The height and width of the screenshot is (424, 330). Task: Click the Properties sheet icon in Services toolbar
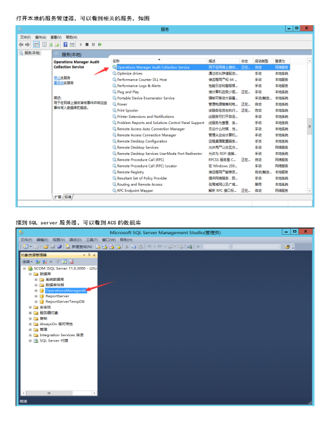point(44,45)
